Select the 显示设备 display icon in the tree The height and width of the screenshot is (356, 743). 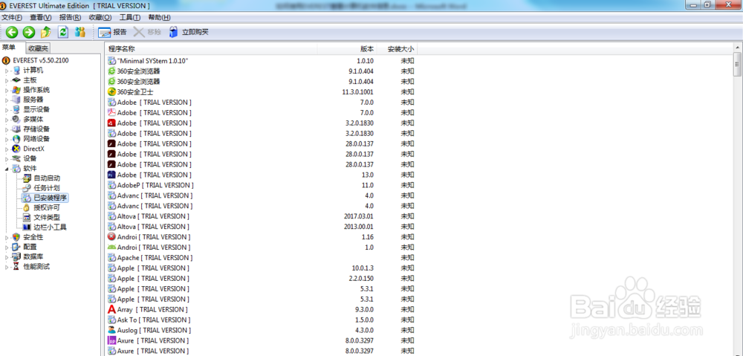16,109
